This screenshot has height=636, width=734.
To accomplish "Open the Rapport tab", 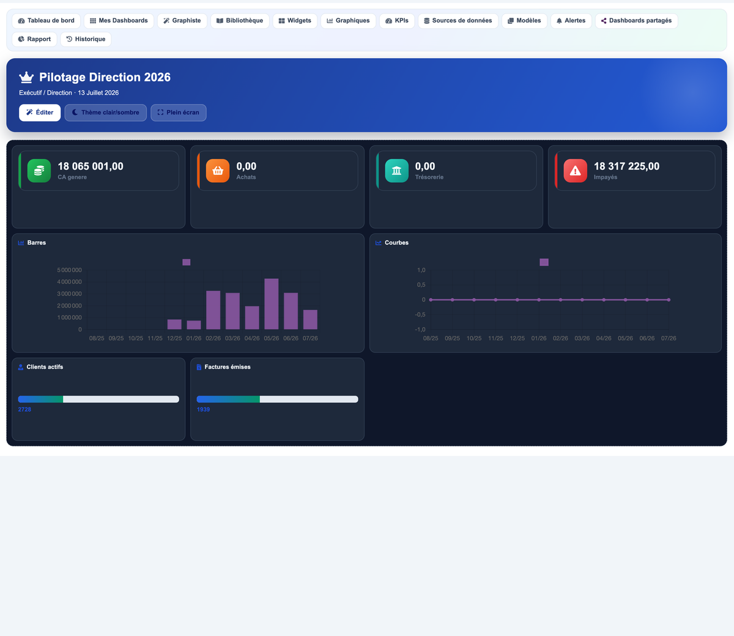I will 34,39.
